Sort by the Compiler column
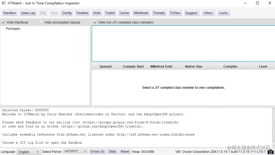 pos(230,67)
